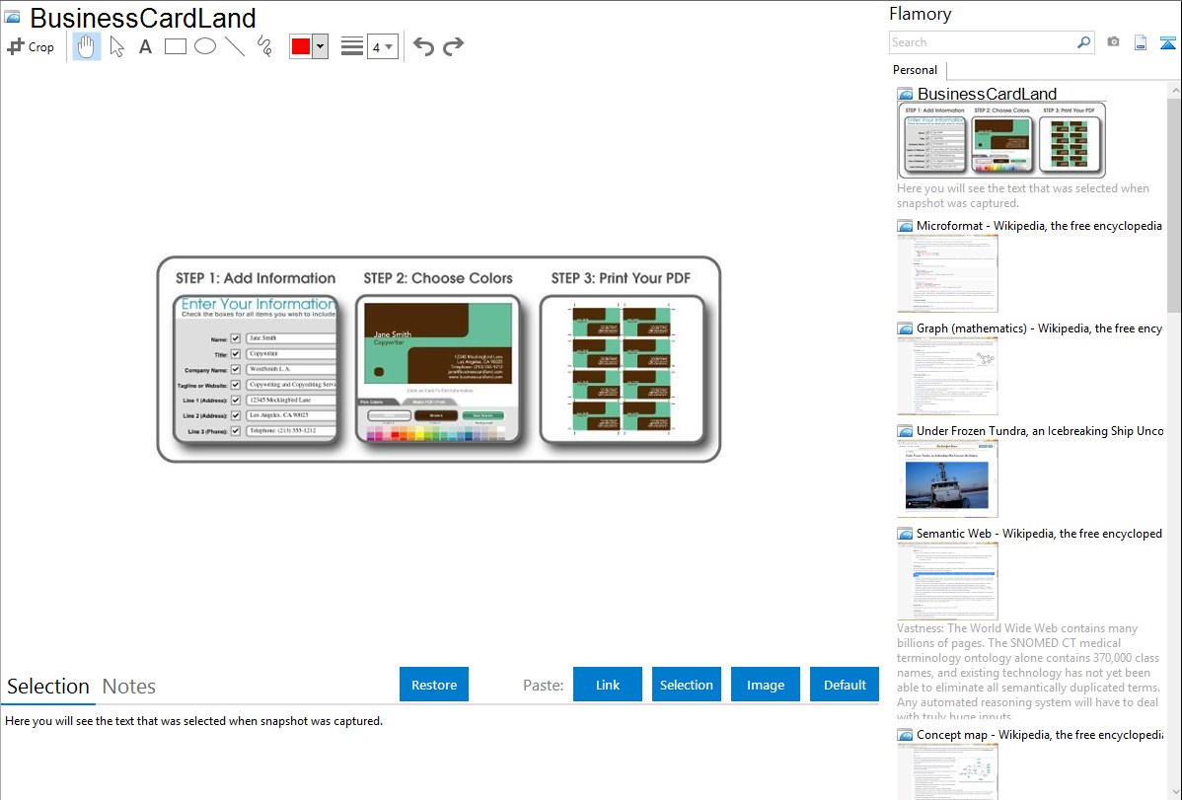Paste as Image
Screen dimensions: 1182x800
(x=765, y=685)
